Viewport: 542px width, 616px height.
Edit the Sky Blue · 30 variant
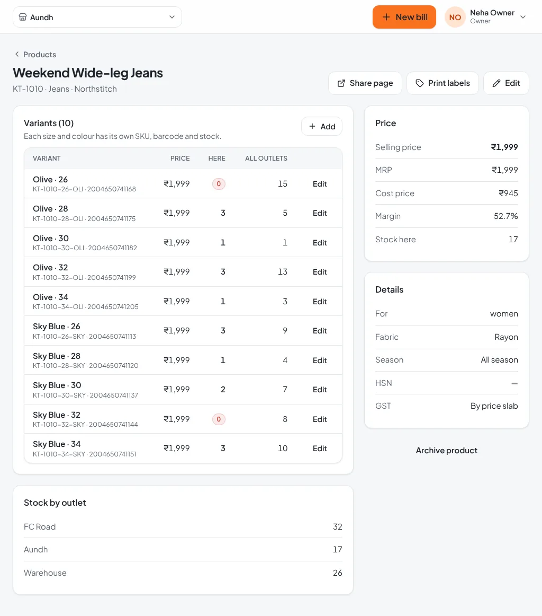pos(320,389)
